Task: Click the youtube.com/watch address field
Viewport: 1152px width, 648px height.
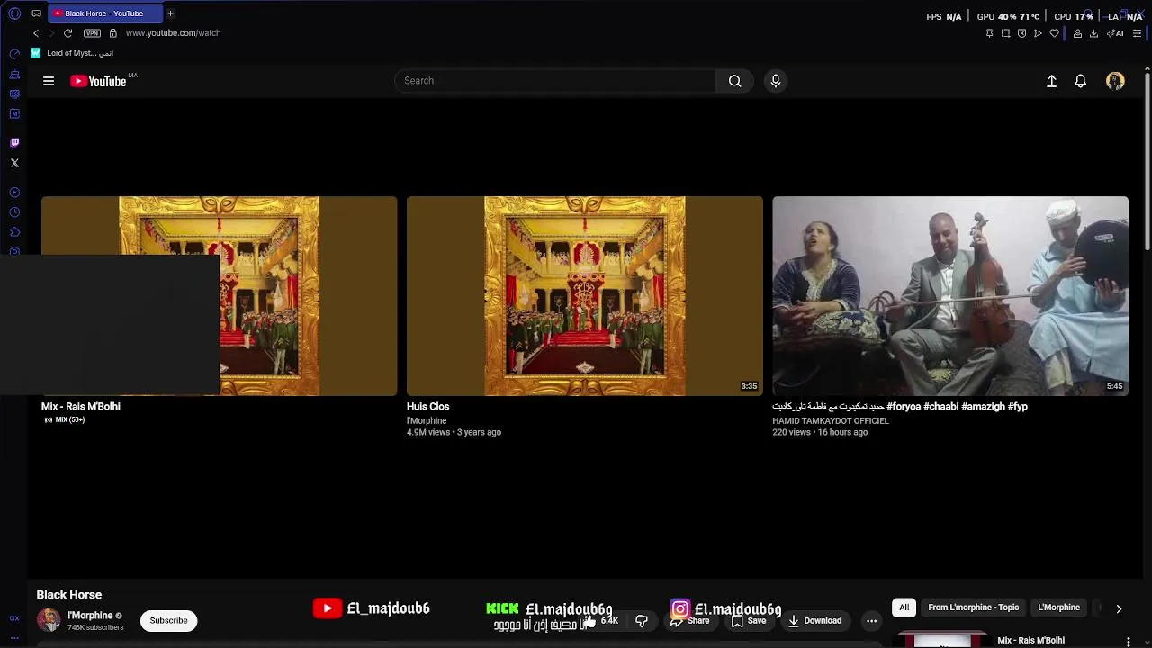Action: tap(173, 33)
